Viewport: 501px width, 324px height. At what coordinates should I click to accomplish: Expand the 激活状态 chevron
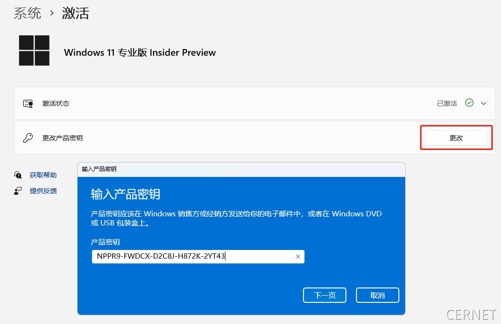point(484,103)
